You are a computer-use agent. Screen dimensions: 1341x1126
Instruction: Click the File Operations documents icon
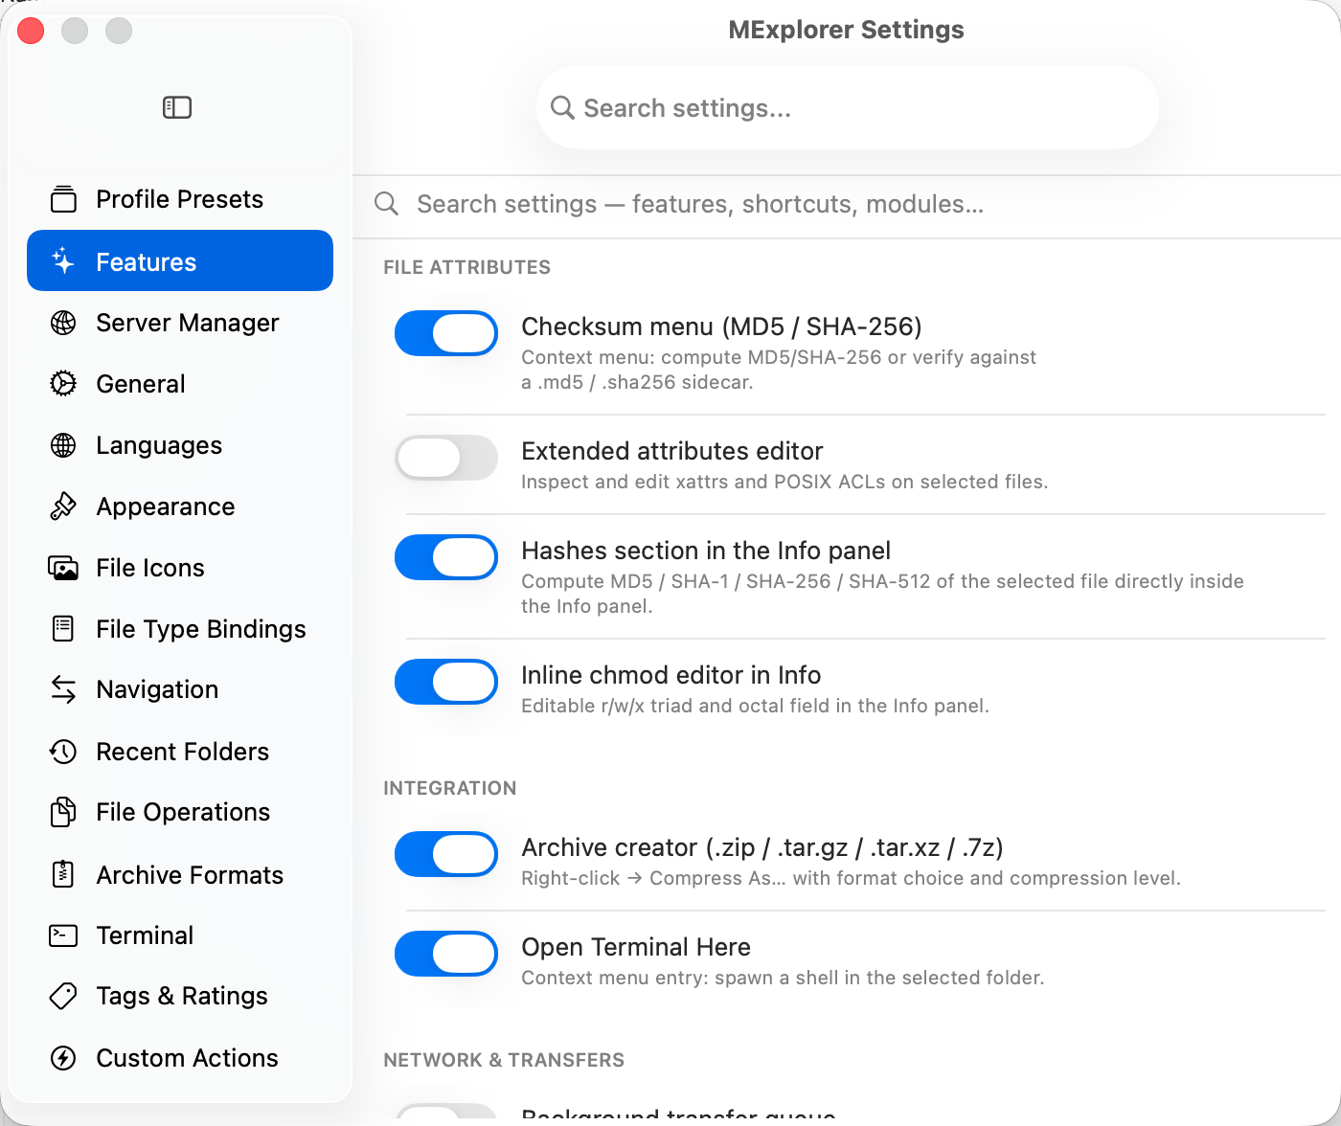click(x=63, y=812)
